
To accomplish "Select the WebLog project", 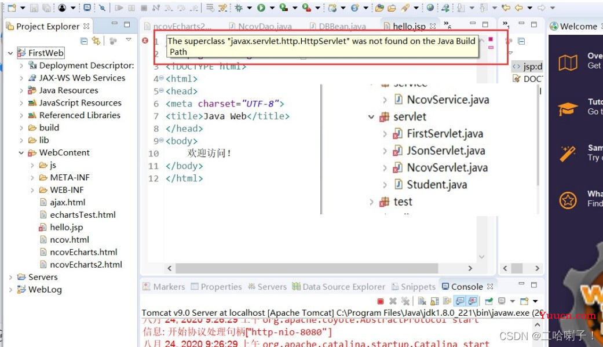I will click(39, 290).
